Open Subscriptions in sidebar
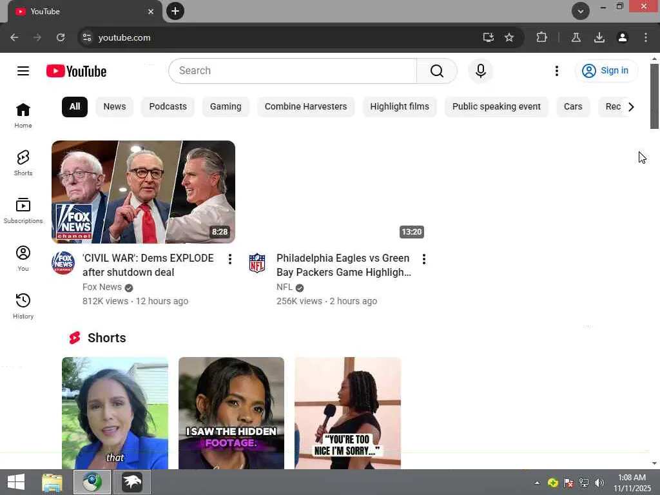 23,211
